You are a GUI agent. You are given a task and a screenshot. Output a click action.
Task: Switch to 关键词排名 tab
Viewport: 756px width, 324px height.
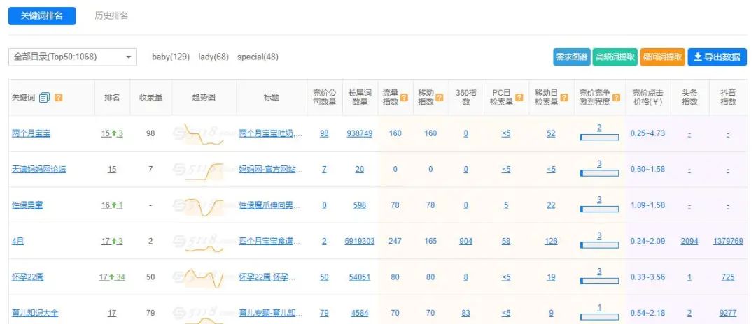pos(42,15)
